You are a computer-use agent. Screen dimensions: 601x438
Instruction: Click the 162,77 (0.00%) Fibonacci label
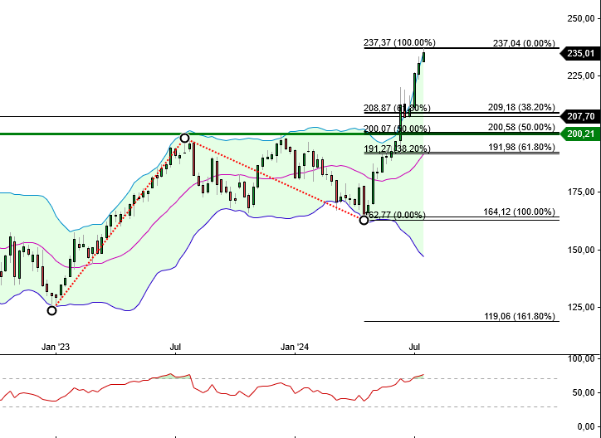point(395,215)
